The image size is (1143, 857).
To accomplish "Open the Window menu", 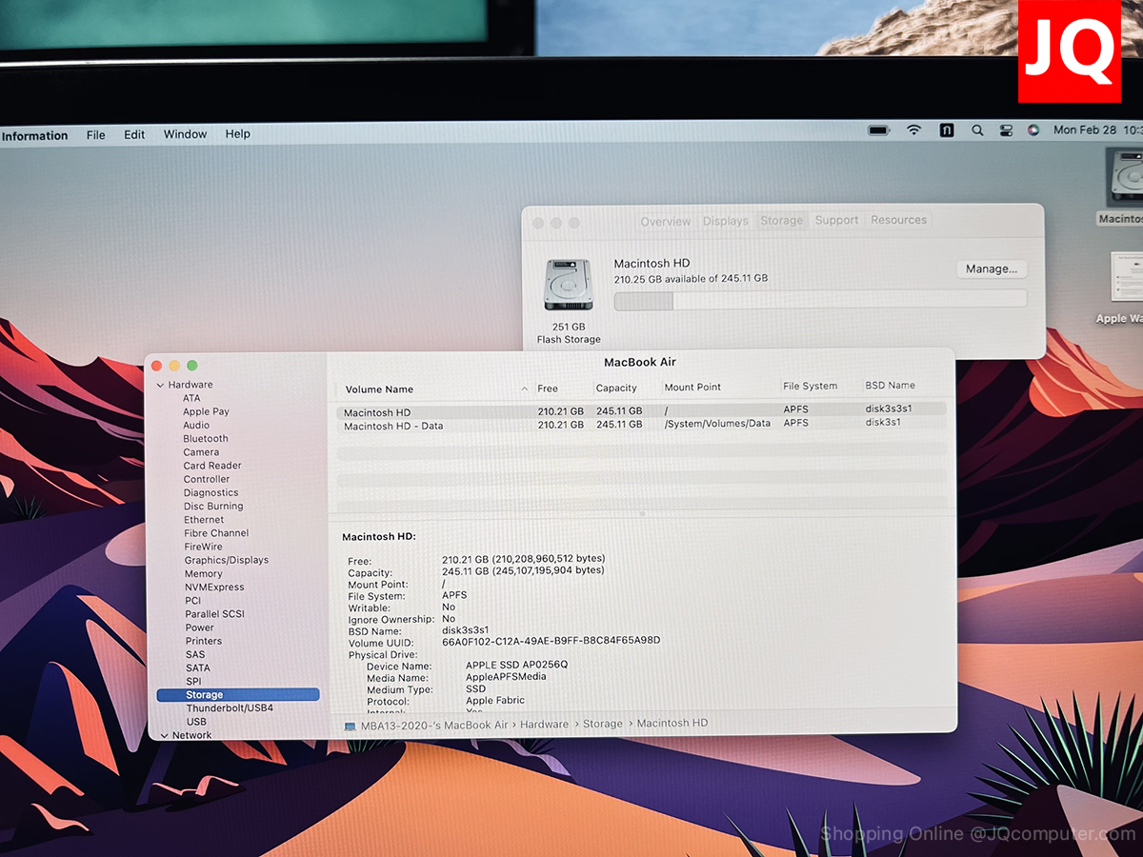I will [x=185, y=134].
